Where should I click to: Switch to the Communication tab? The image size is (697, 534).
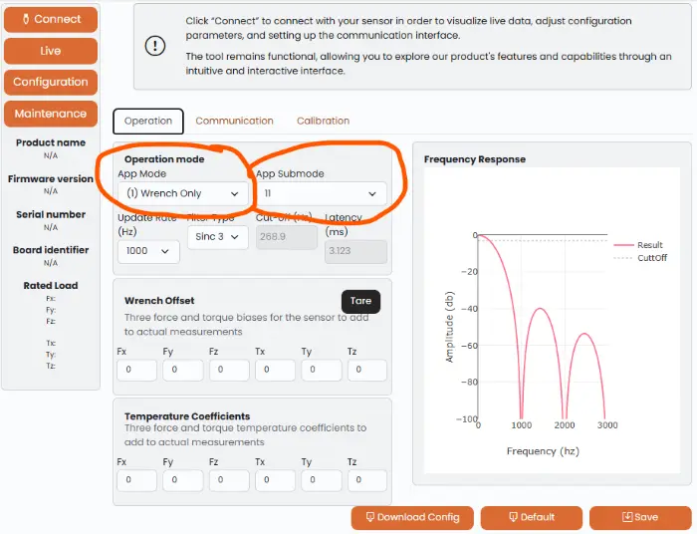pos(234,121)
